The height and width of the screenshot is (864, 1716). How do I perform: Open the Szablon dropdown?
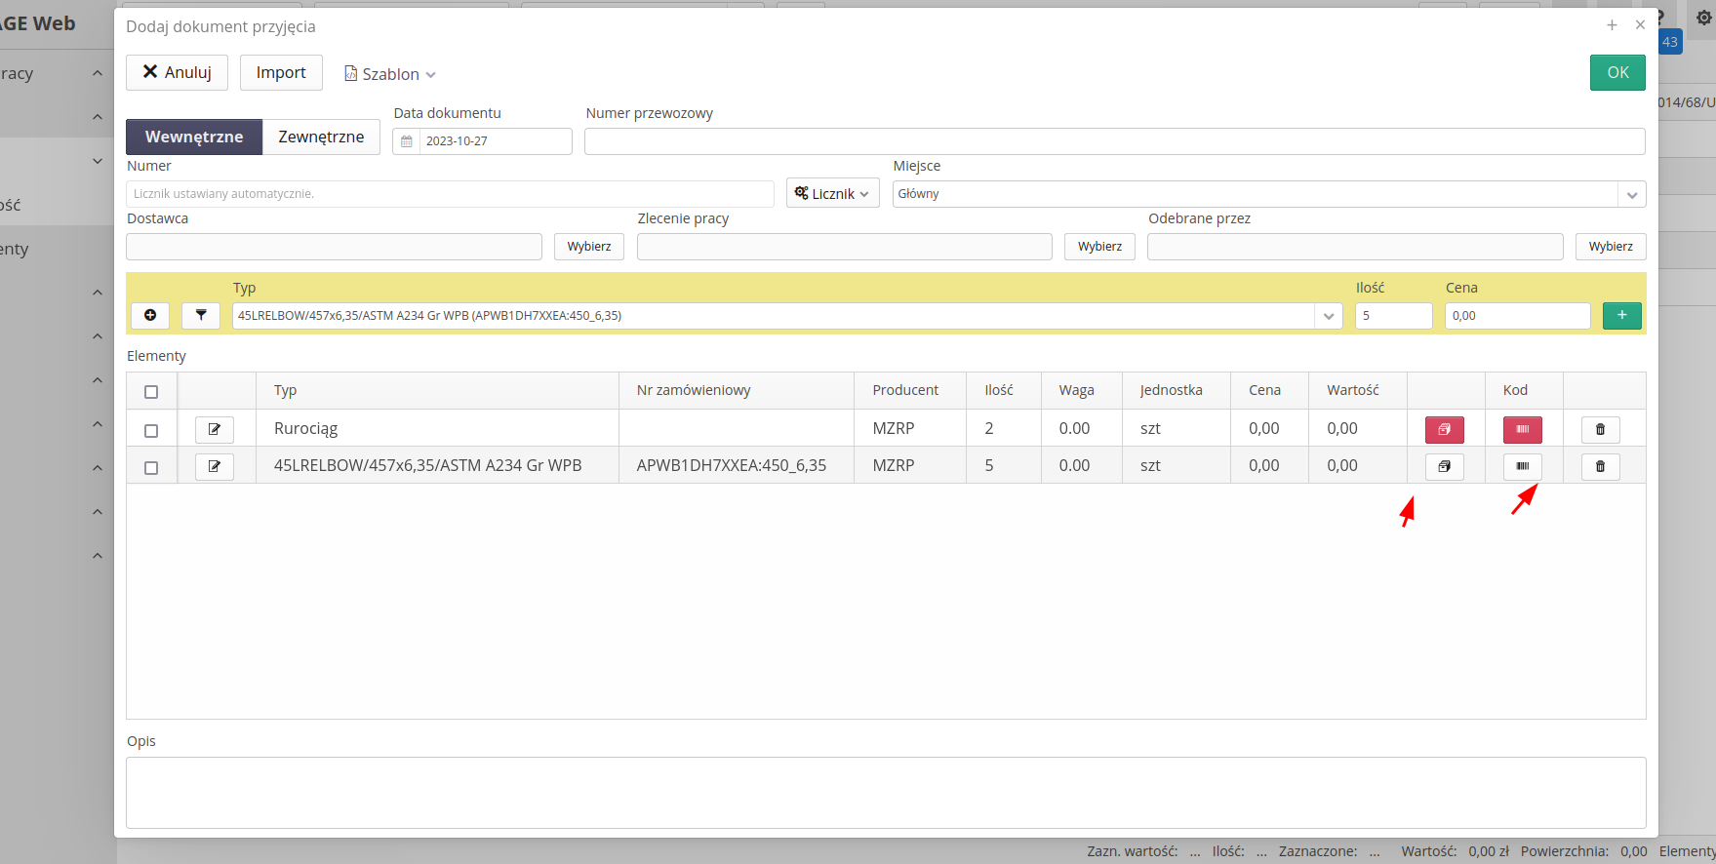(x=390, y=74)
